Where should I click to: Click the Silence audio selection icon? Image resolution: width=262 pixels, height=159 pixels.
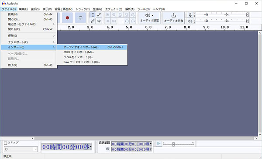114,21
